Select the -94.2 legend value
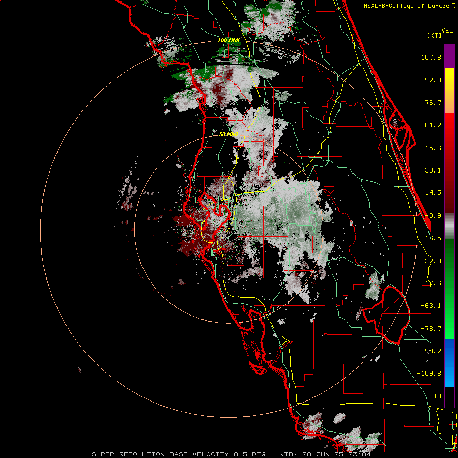This screenshot has height=458, width=458. (431, 351)
